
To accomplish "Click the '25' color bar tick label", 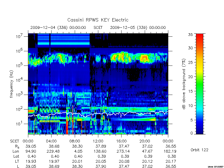I will [190, 62].
